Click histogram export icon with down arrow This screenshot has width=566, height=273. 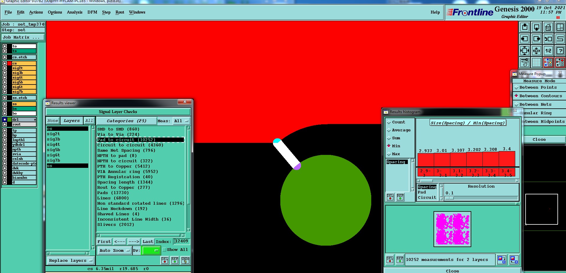click(502, 259)
